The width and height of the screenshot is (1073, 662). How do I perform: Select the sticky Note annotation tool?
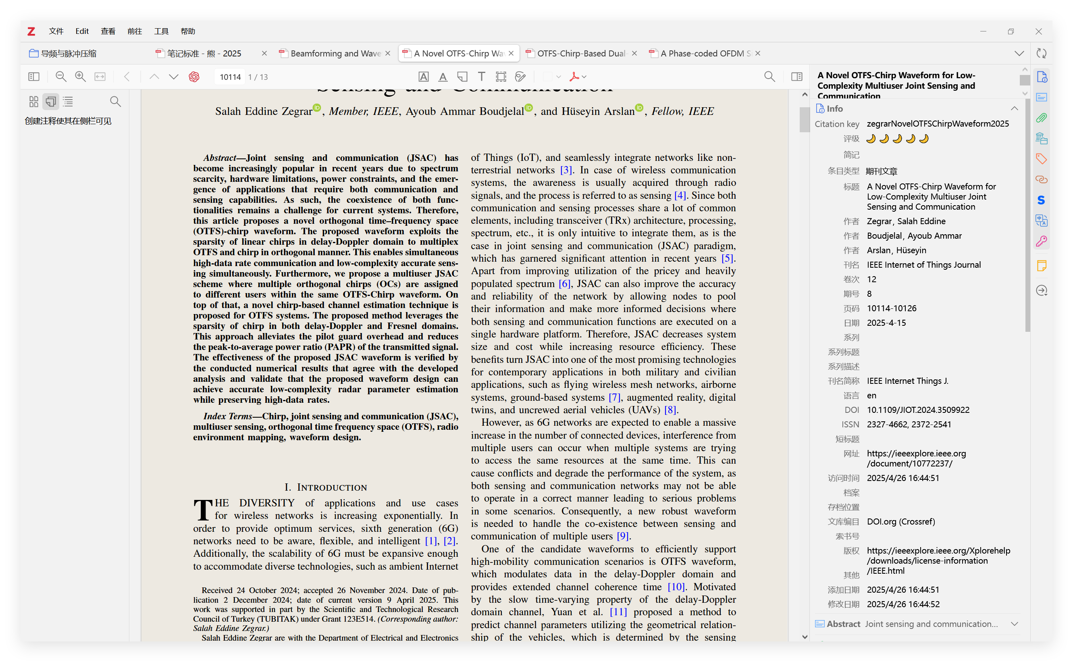[x=462, y=77]
